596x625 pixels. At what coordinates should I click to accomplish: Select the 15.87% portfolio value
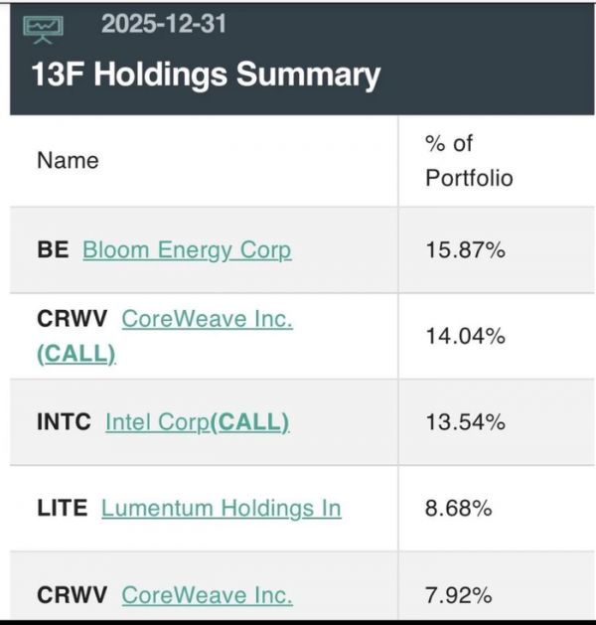point(465,250)
